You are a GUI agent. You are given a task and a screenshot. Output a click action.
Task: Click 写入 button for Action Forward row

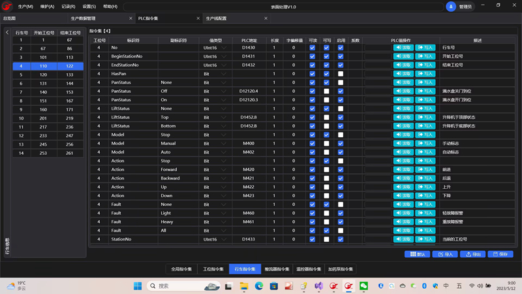tap(425, 170)
